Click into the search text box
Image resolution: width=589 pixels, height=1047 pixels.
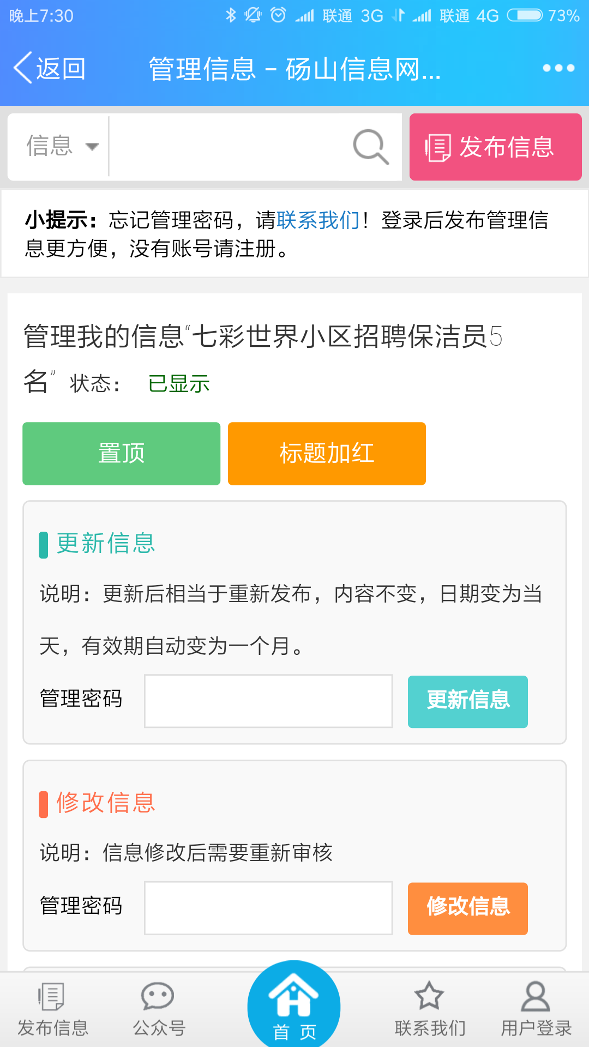[x=229, y=147]
